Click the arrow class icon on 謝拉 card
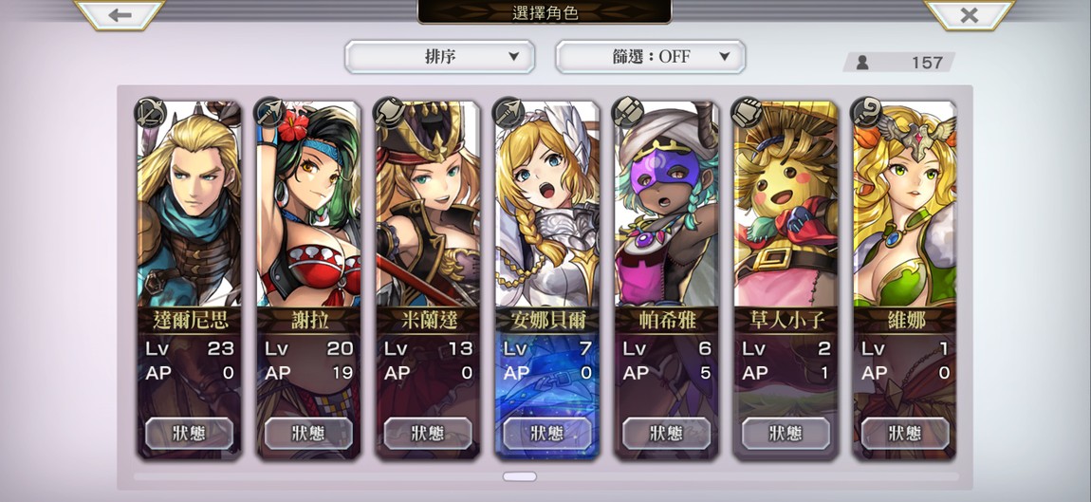This screenshot has height=502, width=1091. tap(268, 112)
